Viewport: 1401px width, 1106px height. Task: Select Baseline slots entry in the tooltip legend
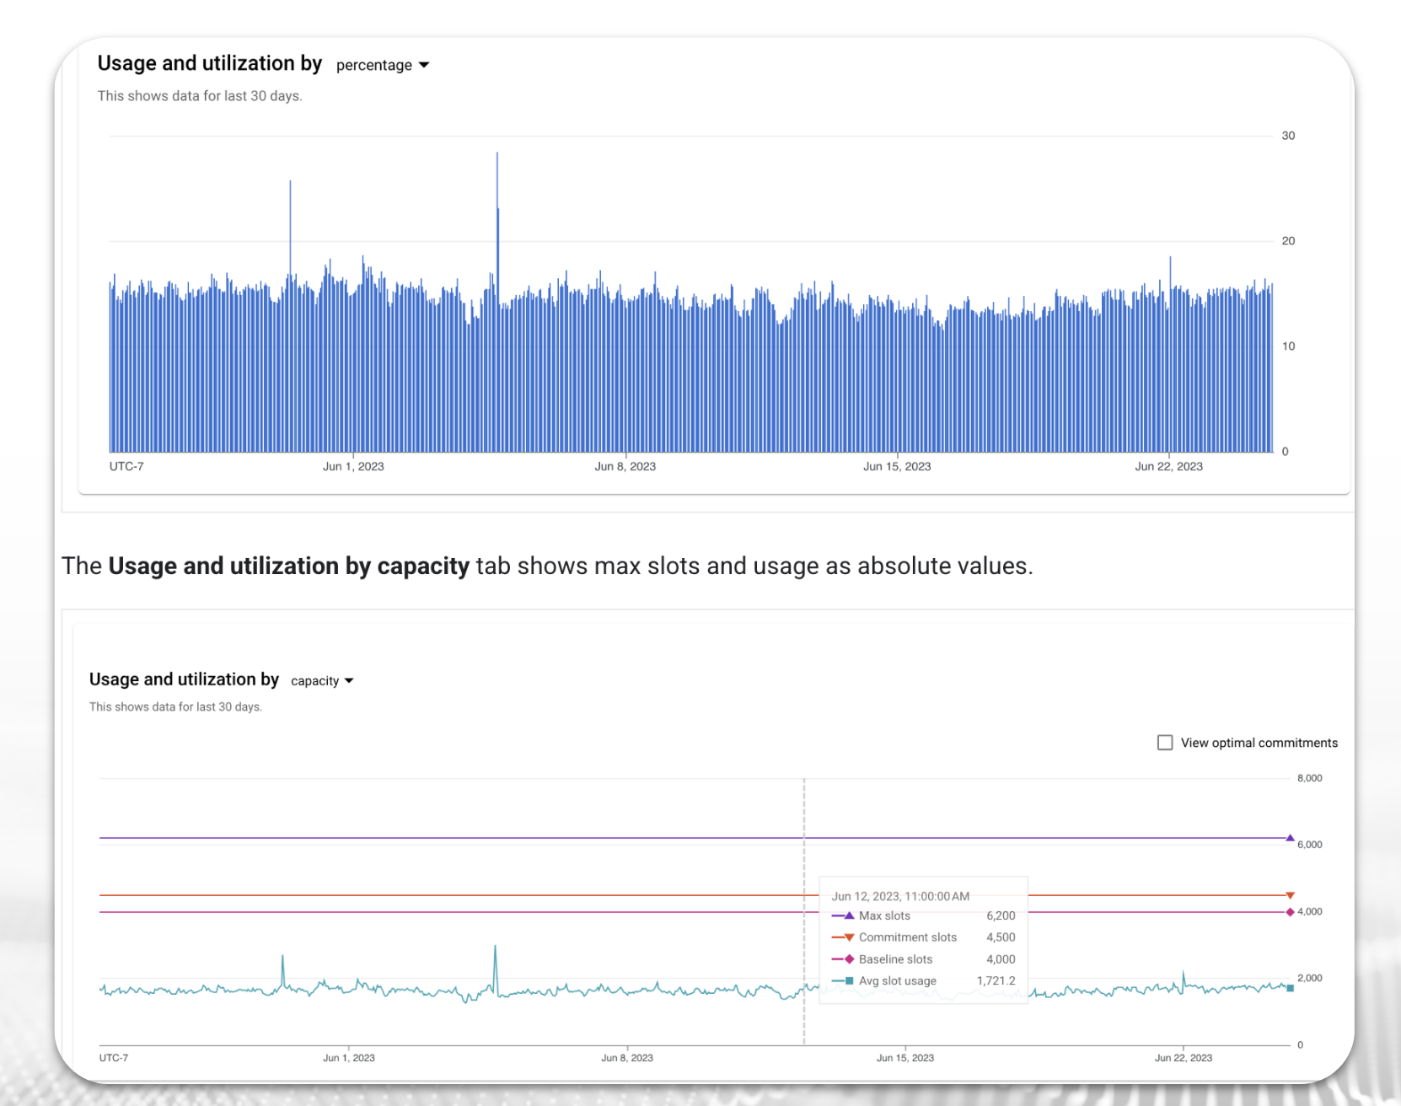click(895, 959)
